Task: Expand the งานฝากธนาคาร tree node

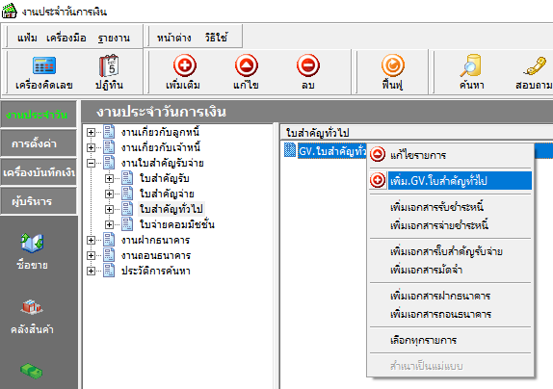Action: pyautogui.click(x=91, y=241)
